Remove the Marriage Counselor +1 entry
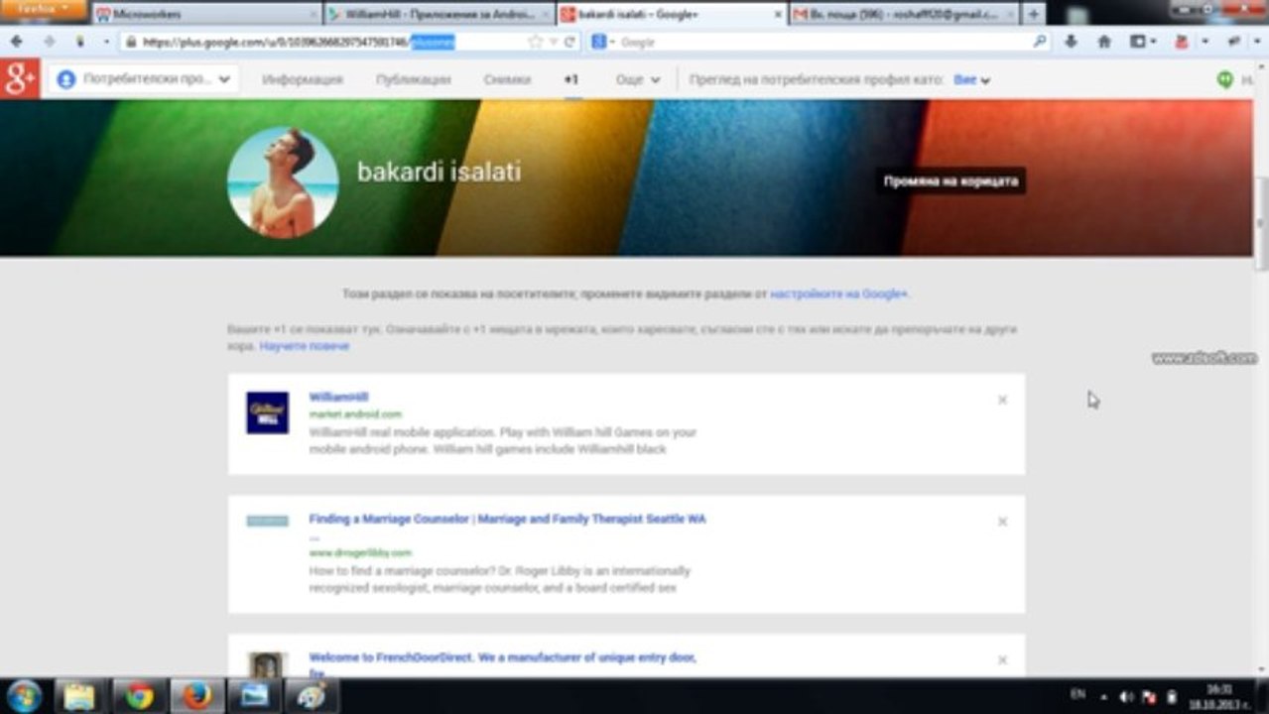1269x714 pixels. click(x=1002, y=522)
